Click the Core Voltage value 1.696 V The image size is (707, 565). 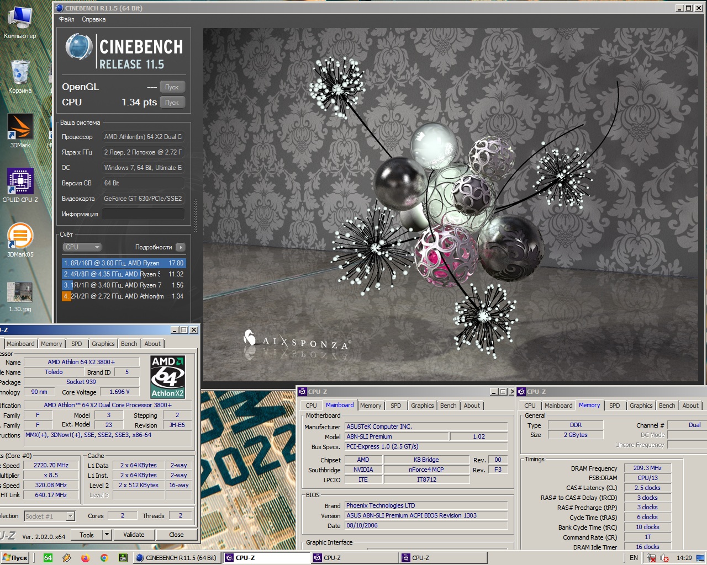coord(119,392)
